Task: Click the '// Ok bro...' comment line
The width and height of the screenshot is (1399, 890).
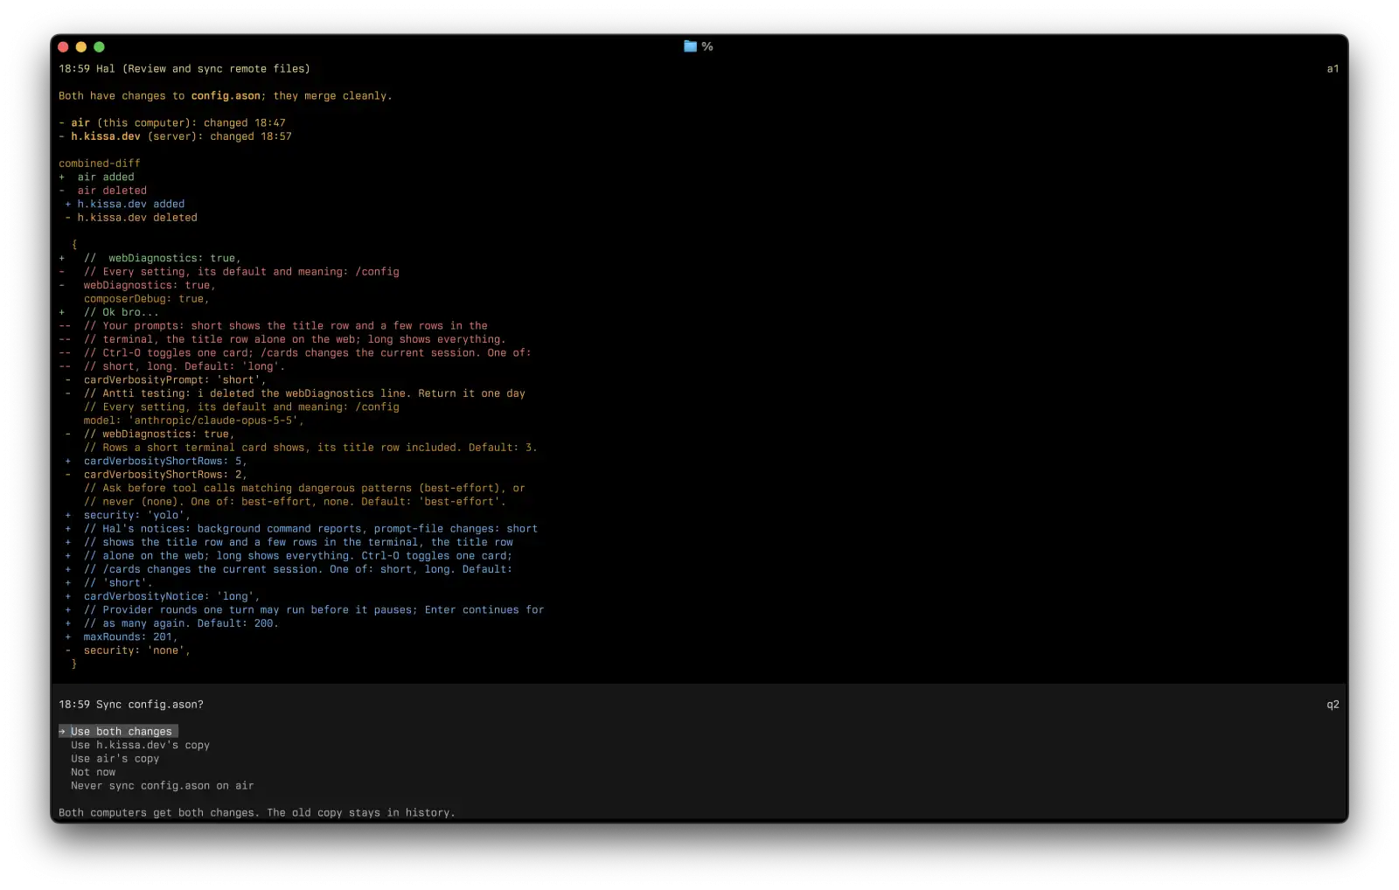Action: pos(109,312)
